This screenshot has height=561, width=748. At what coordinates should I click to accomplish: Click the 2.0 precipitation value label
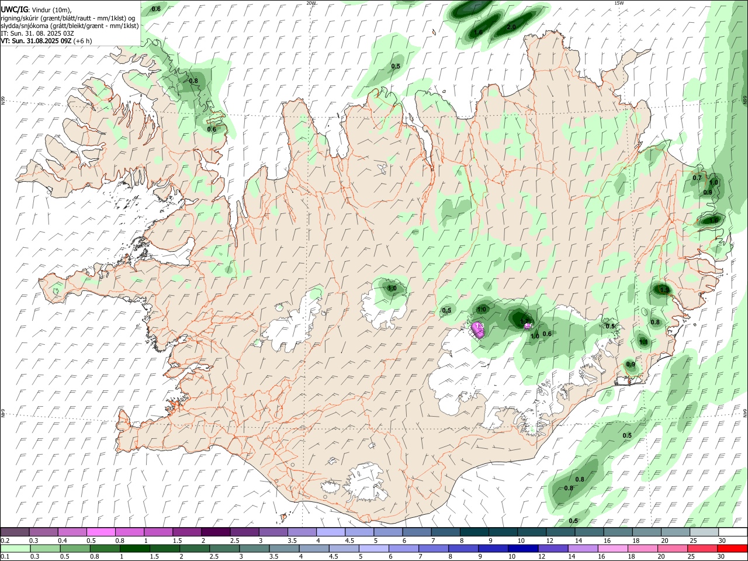pyautogui.click(x=511, y=27)
